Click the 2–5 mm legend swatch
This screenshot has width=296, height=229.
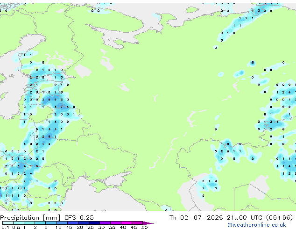point(40,223)
